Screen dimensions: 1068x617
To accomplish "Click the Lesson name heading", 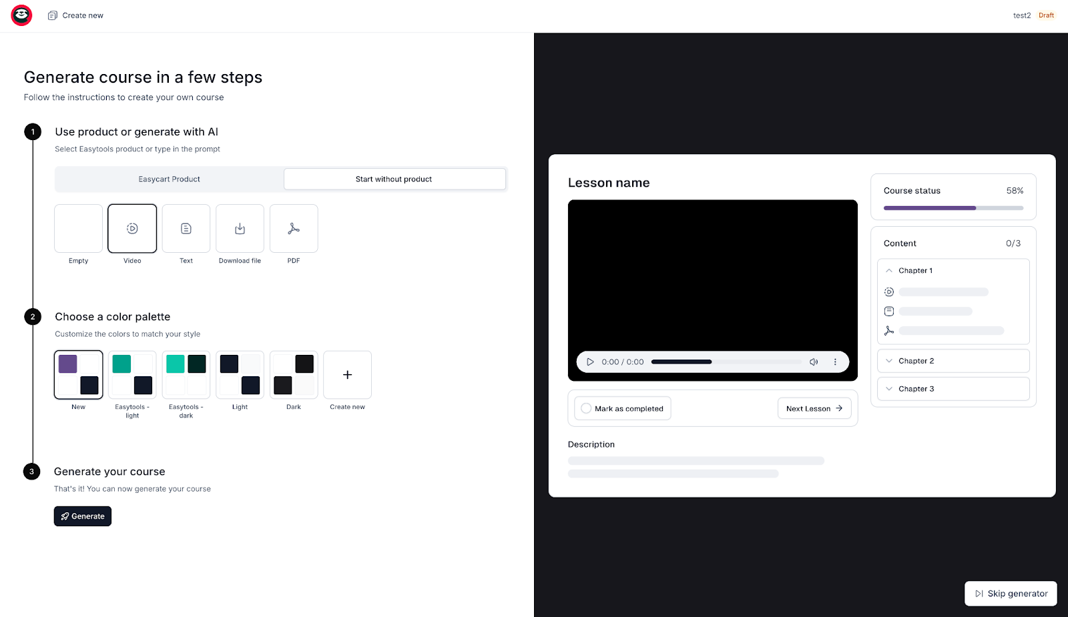I will click(609, 183).
